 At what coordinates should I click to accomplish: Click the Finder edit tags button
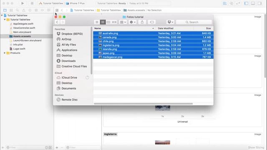coord(152,22)
